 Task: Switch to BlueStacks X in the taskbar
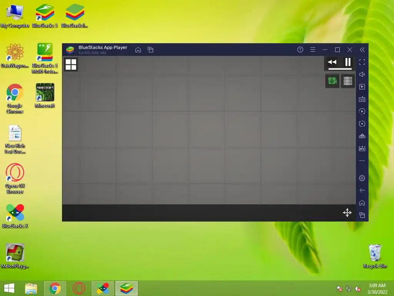pos(103,288)
